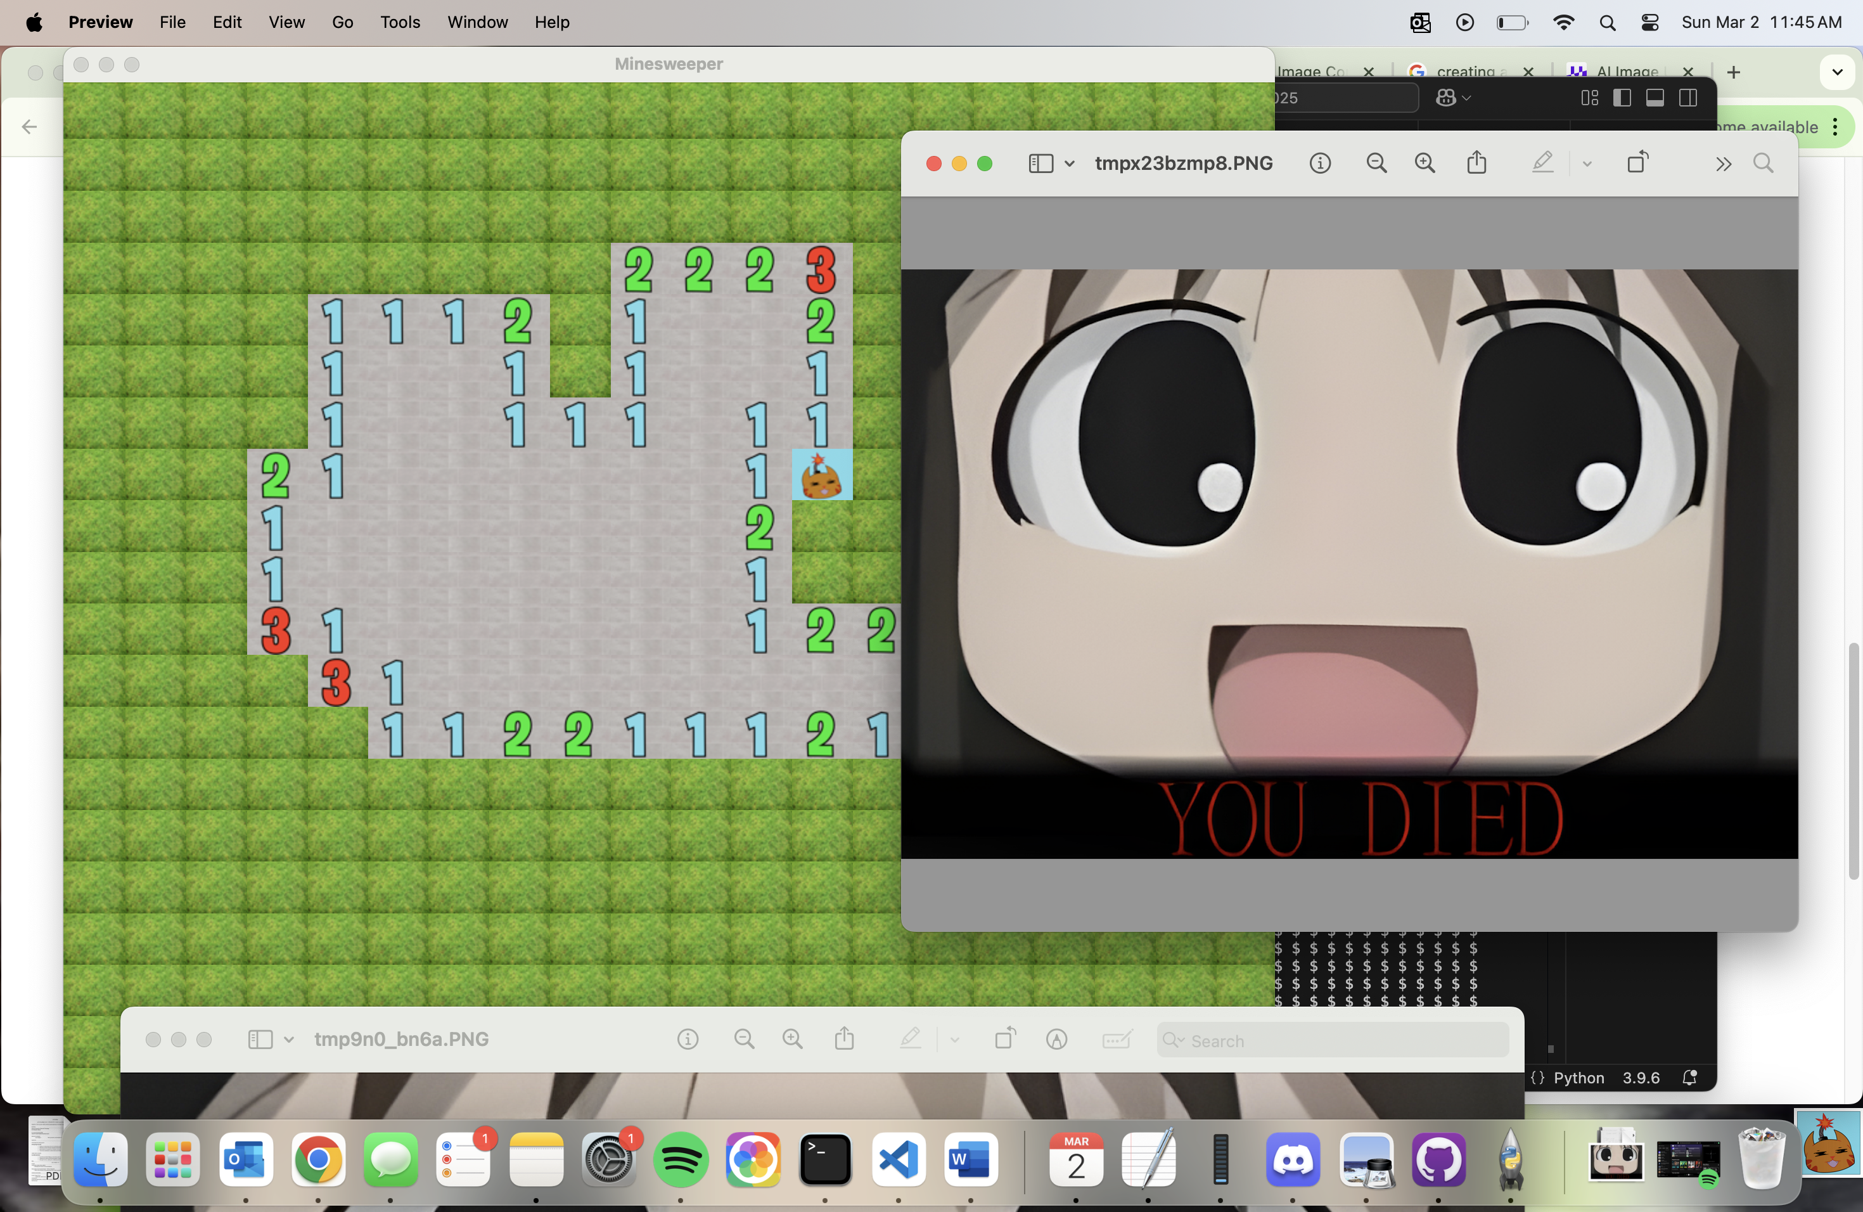The width and height of the screenshot is (1863, 1212).
Task: Expand sidebar view options chevron beside tmpx23bzmp8.PNG
Action: (x=1069, y=164)
